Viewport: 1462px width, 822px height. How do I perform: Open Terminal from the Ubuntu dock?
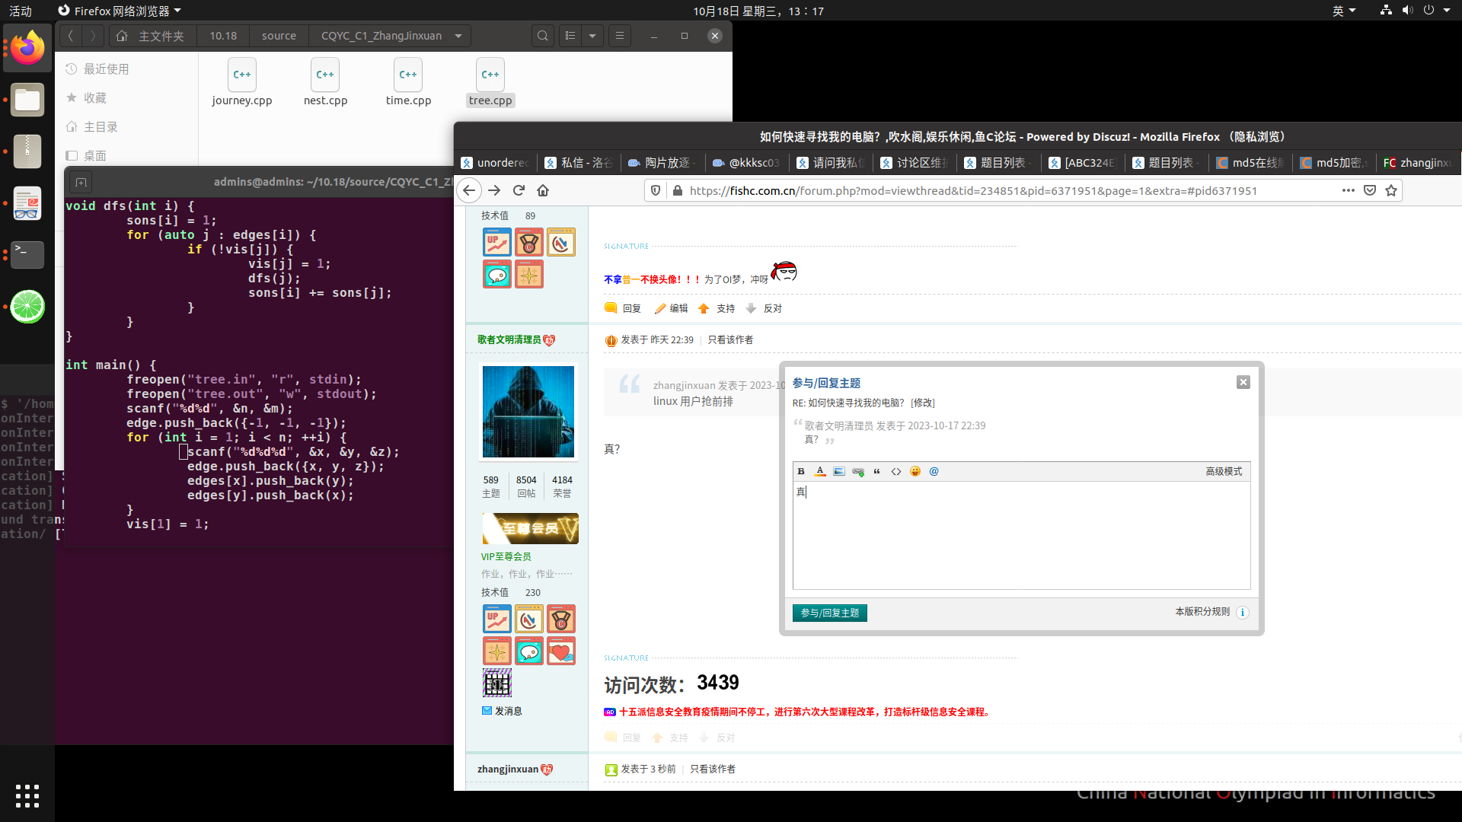coord(27,254)
